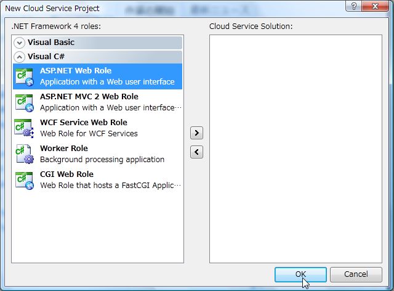Add selected role with right arrow button

[x=196, y=133]
